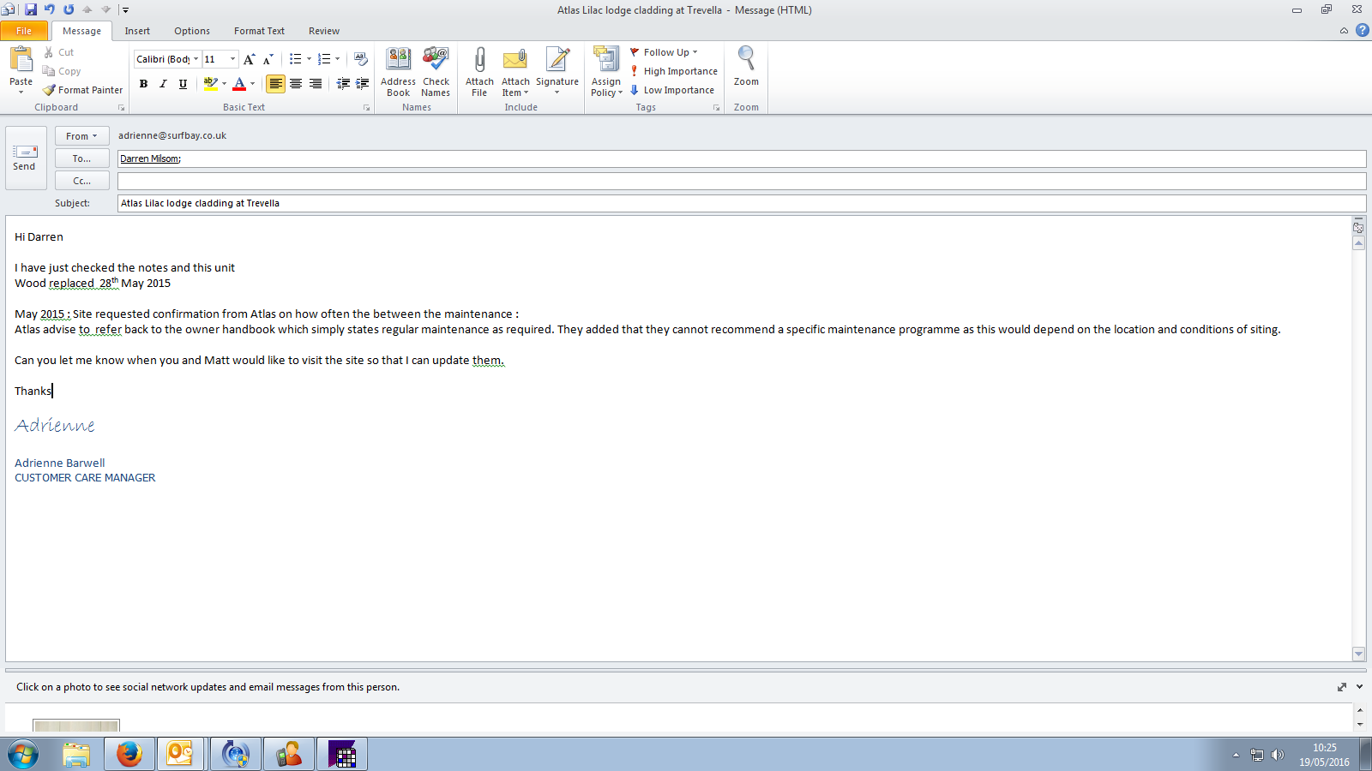
Task: Open Windows Explorer from the taskbar
Action: coord(76,754)
